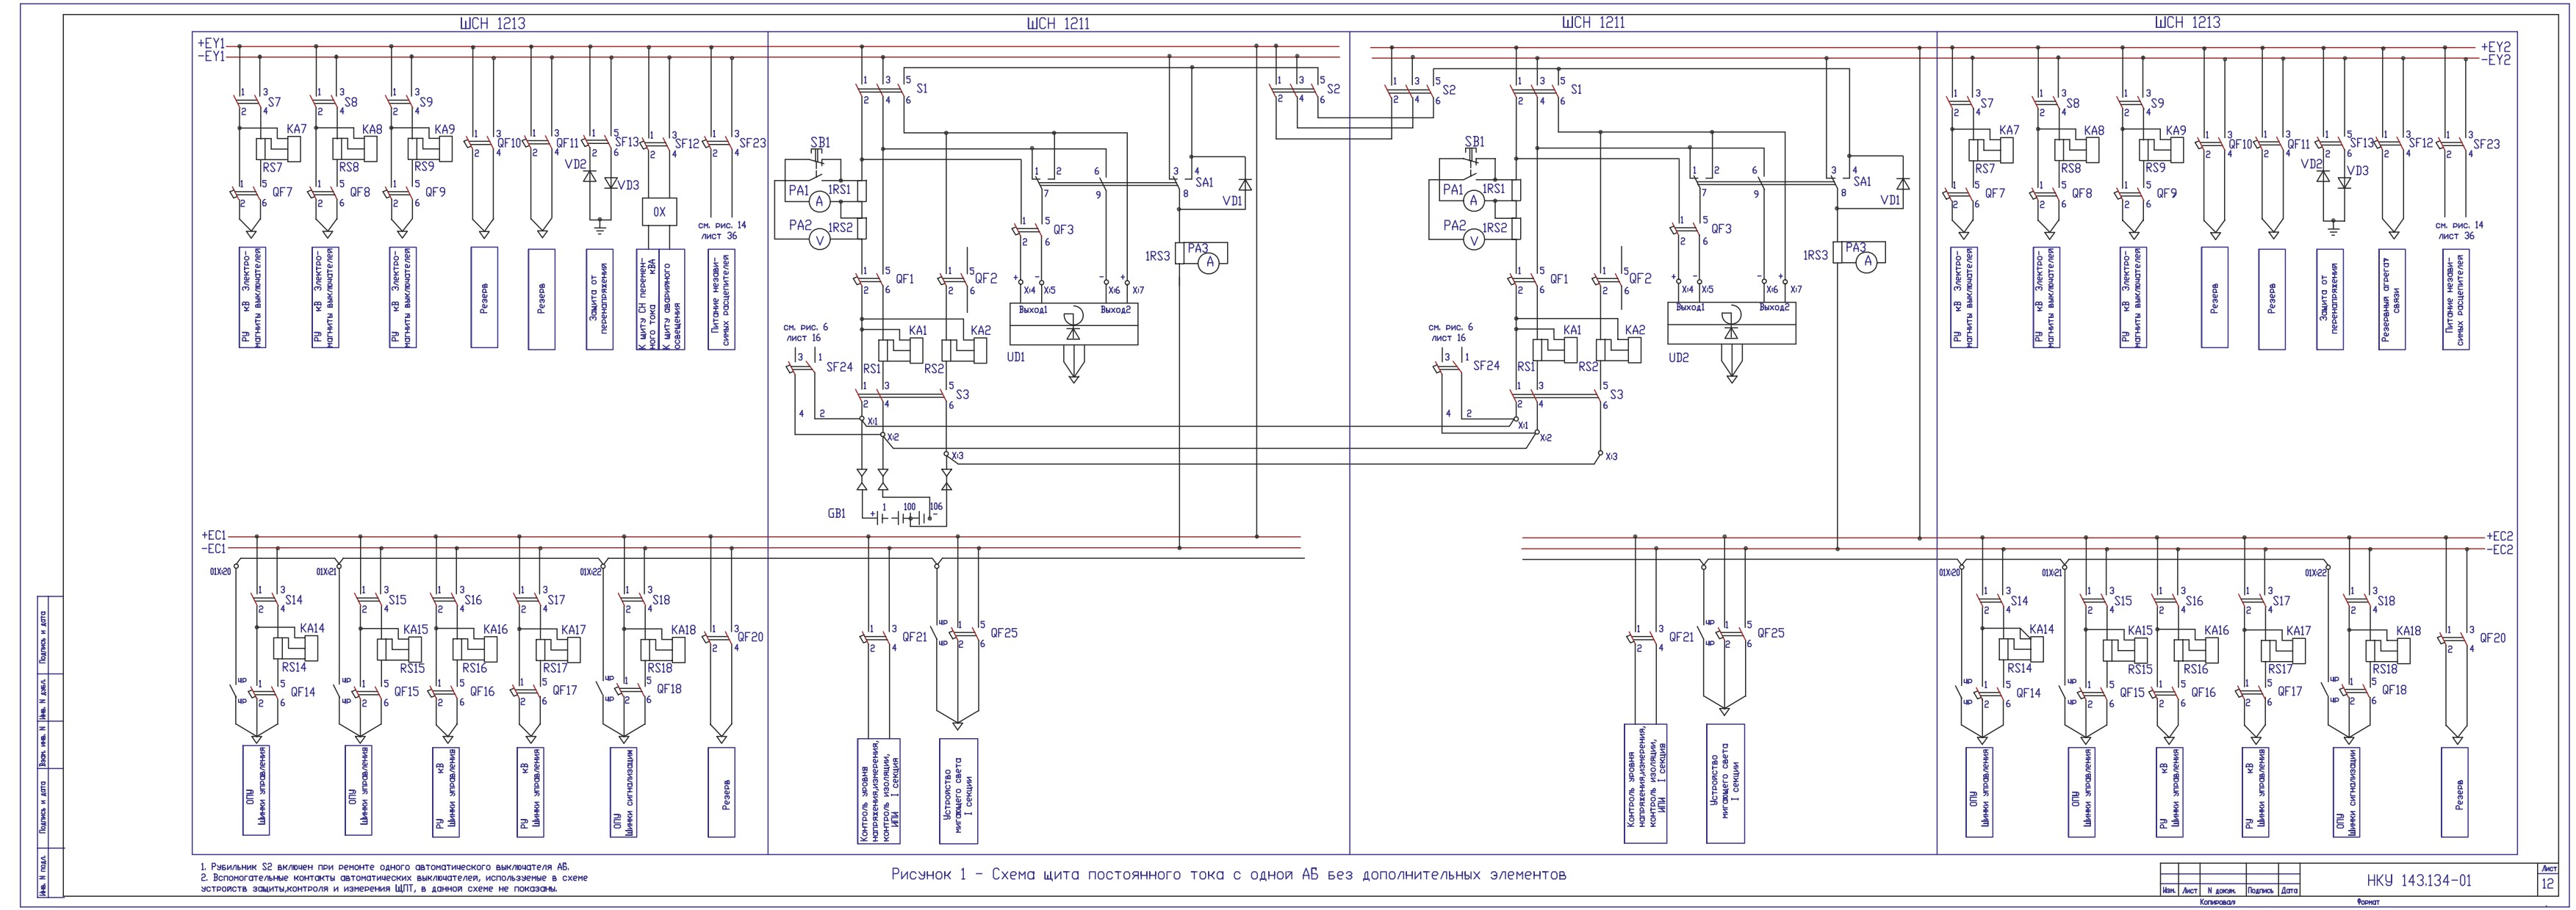Click the +EC1 bus label

[214, 535]
